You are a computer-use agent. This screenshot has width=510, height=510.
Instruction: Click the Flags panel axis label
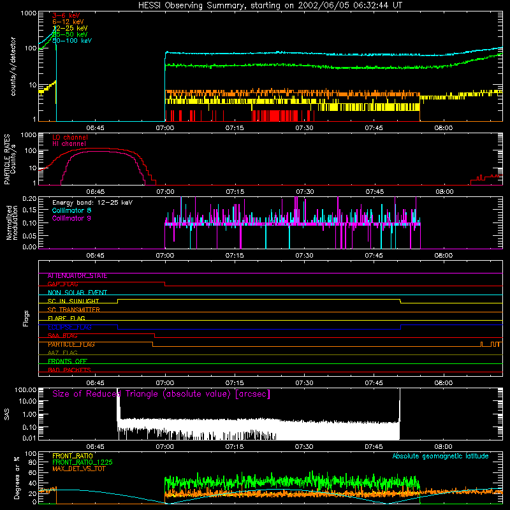pyautogui.click(x=26, y=318)
